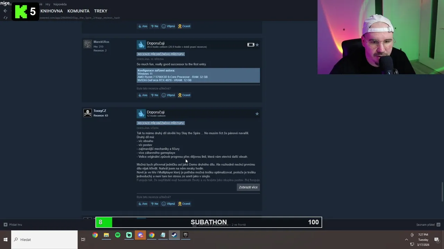Open the Hry menu

48,4
